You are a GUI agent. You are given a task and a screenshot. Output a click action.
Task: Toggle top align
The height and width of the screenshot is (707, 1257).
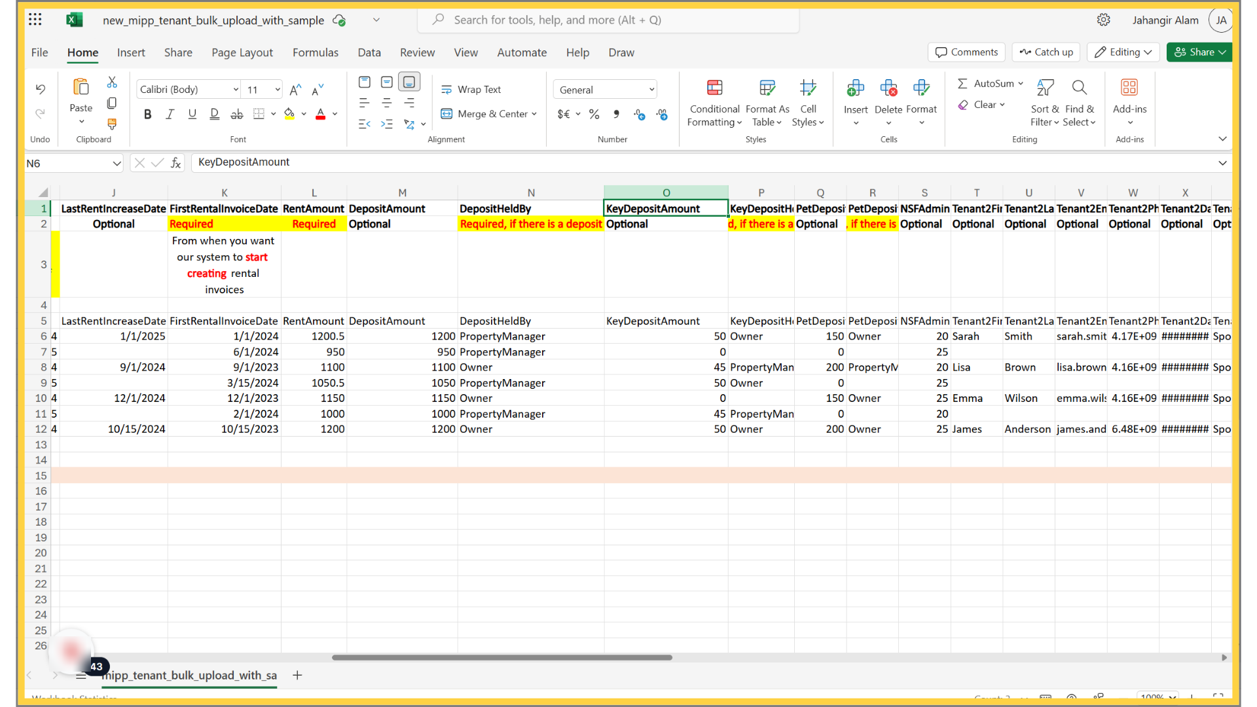[365, 82]
